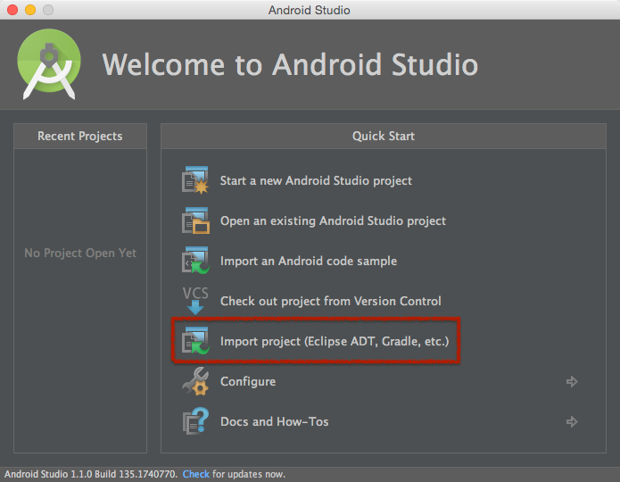Viewport: 620px width, 482px height.
Task: Open an existing Android Studio project
Action: pyautogui.click(x=333, y=220)
